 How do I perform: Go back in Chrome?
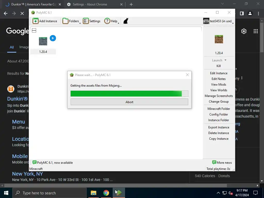tap(6, 13)
